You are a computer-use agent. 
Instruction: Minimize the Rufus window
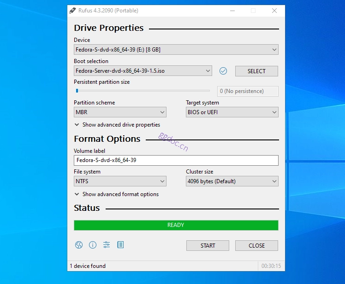(232, 11)
